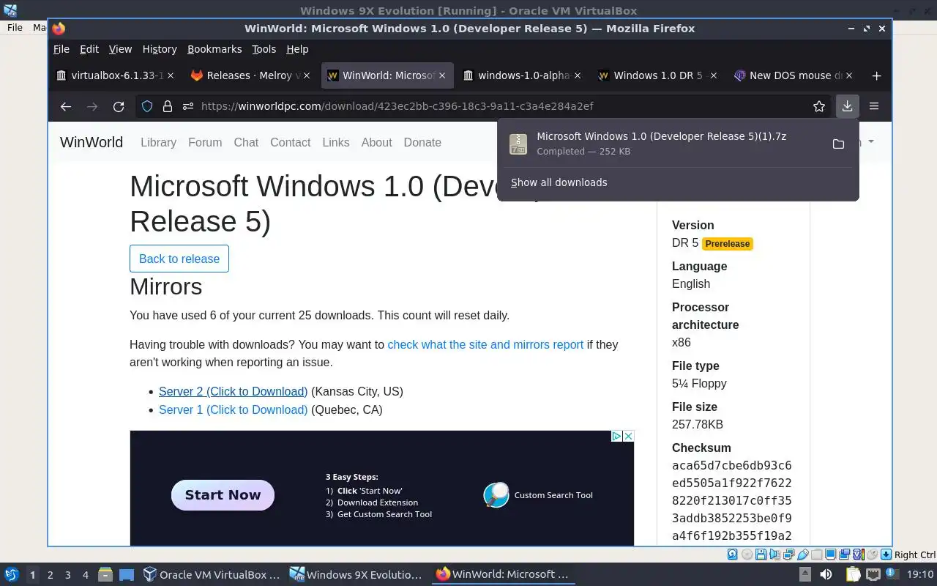Click VirtualBox USB devices status icon

(803, 555)
